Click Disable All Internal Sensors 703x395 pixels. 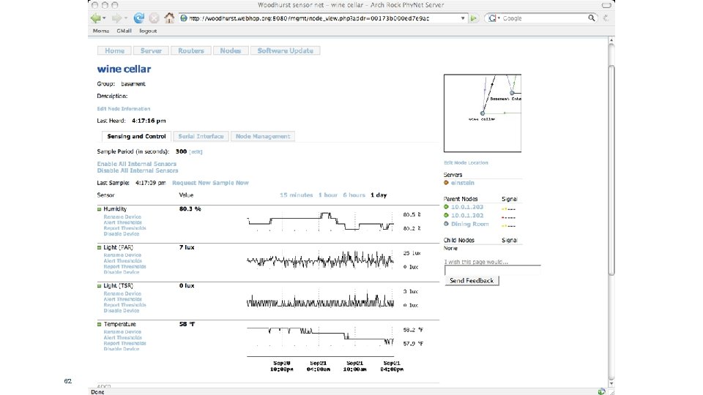click(x=138, y=170)
